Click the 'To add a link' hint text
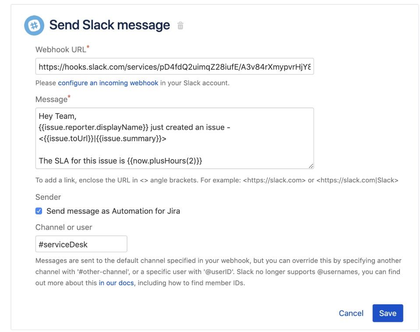 (x=217, y=180)
